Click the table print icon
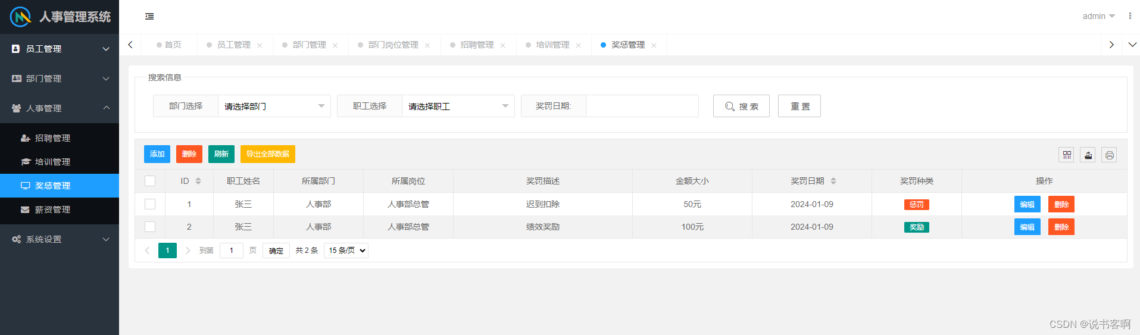Viewport: 1140px width, 335px height. 1110,155
